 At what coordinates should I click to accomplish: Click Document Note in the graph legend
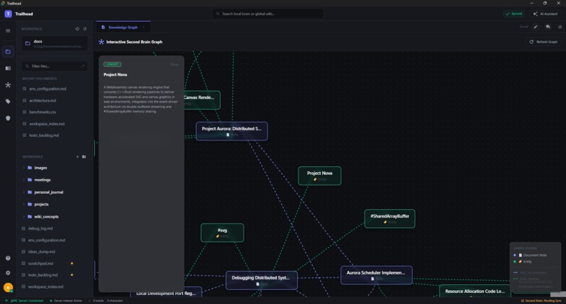pyautogui.click(x=534, y=255)
